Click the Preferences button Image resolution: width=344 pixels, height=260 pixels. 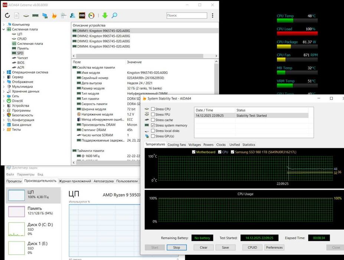tap(274, 247)
